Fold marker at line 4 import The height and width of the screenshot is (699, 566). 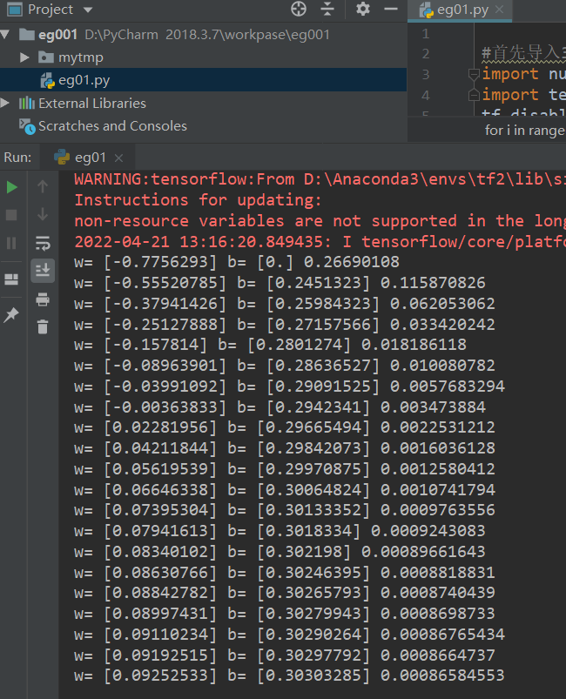474,95
